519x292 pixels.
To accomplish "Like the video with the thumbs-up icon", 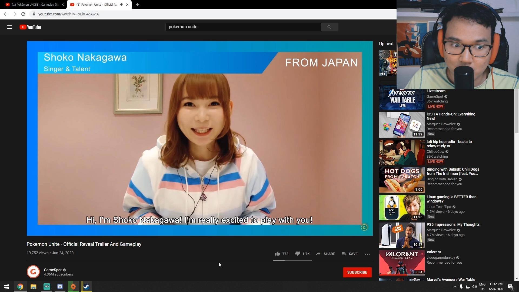I will (x=278, y=254).
